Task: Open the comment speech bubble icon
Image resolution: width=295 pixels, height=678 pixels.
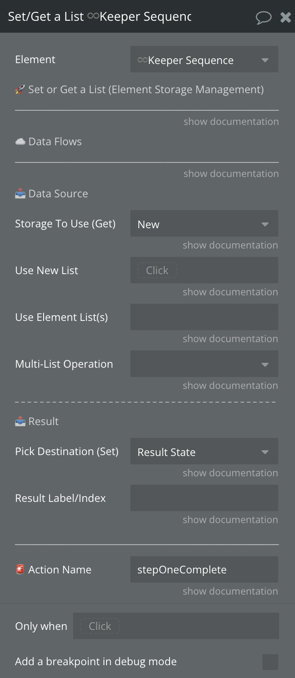Action: pos(263,17)
